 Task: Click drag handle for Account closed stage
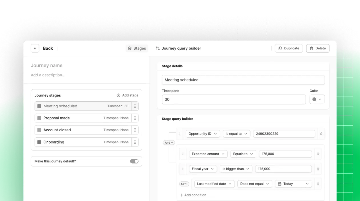tap(135, 130)
